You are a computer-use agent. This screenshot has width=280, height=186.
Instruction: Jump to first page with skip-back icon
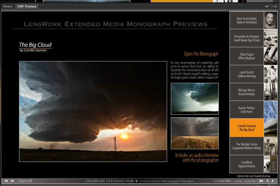point(261,181)
